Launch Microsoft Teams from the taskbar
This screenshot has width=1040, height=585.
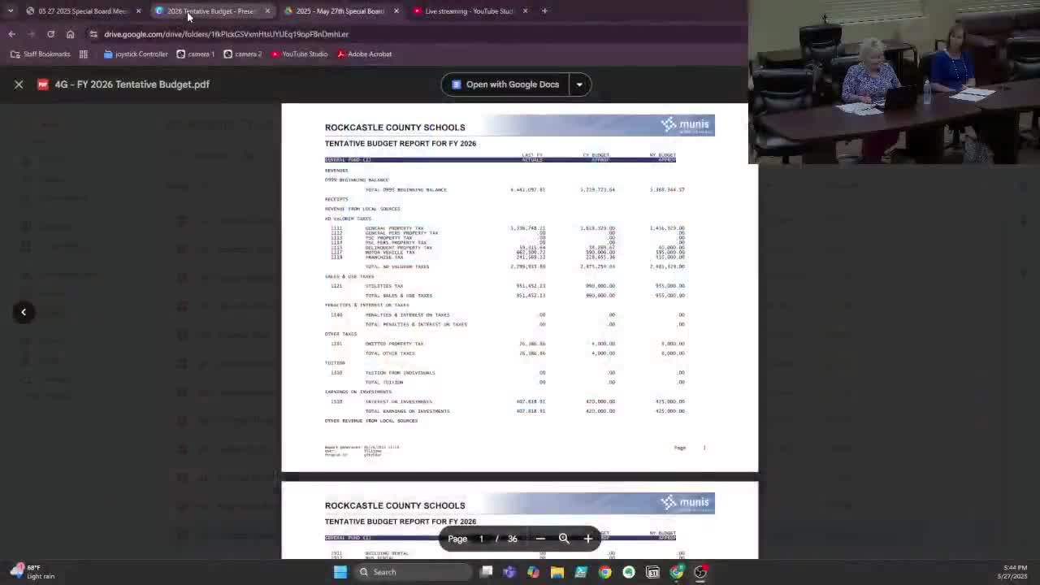point(509,572)
